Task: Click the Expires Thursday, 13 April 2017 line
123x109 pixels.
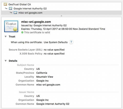Action: click(63, 29)
